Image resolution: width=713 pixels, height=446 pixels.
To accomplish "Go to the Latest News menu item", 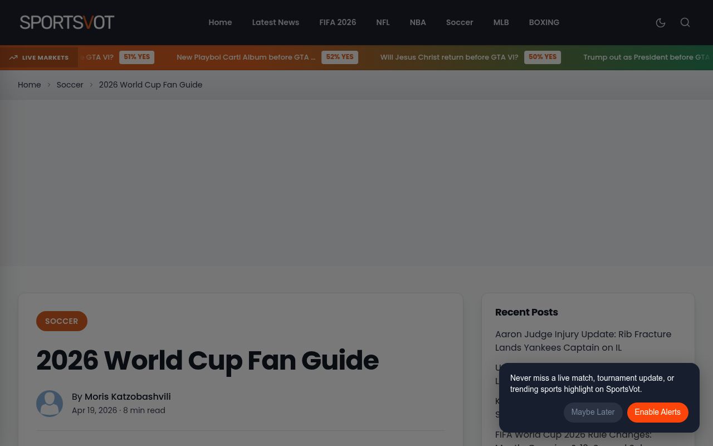I will click(x=276, y=22).
